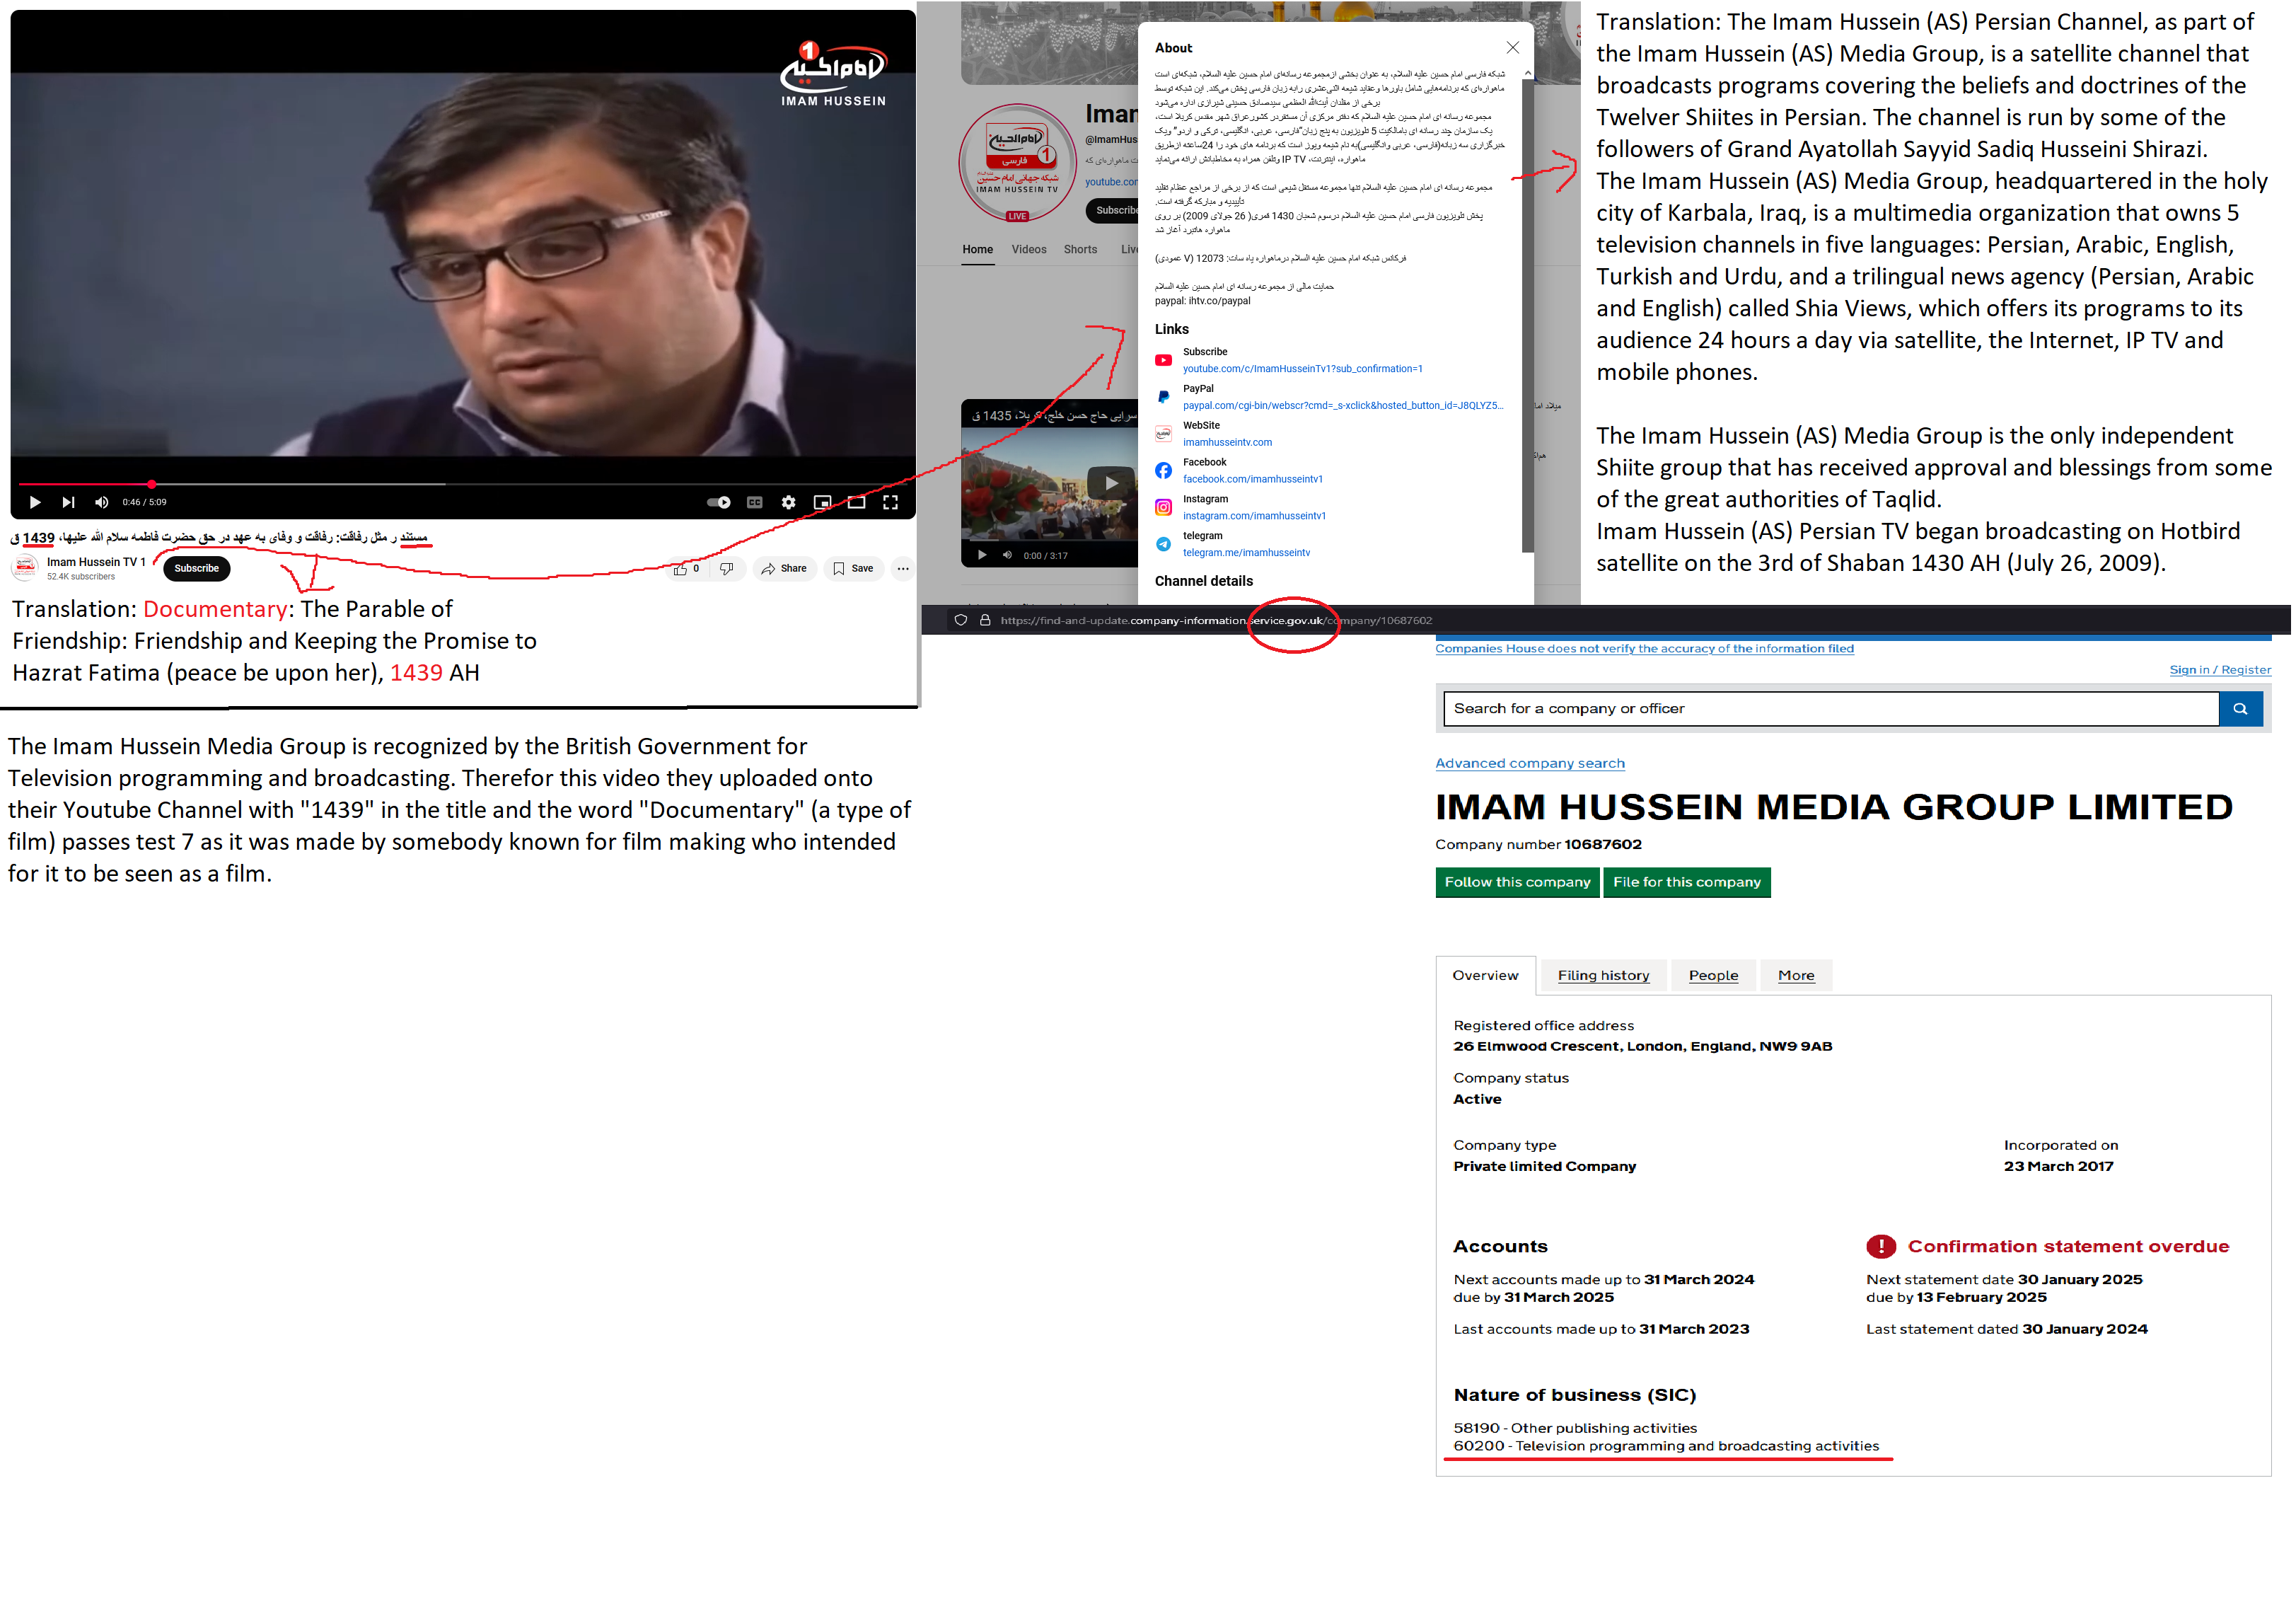This screenshot has height=1599, width=2296.
Task: Open Advanced company search link
Action: (1530, 764)
